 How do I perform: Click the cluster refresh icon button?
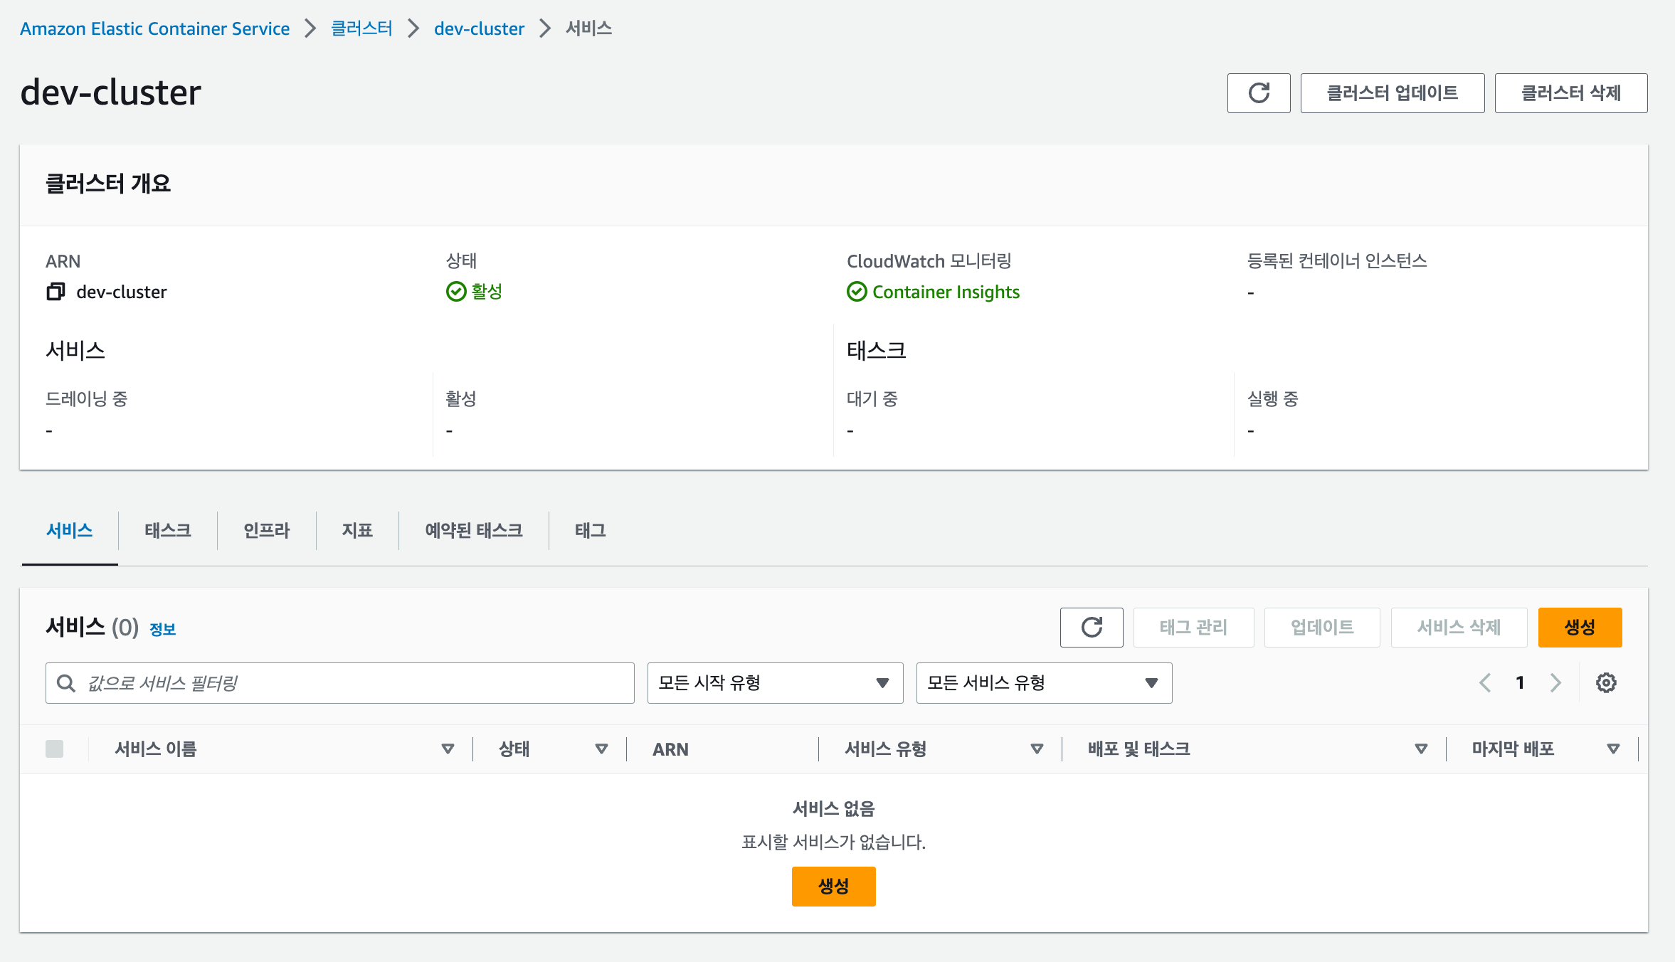click(x=1258, y=93)
